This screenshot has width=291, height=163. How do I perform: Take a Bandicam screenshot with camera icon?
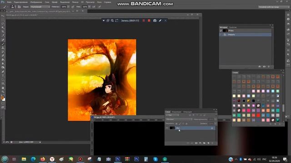pyautogui.click(x=155, y=20)
